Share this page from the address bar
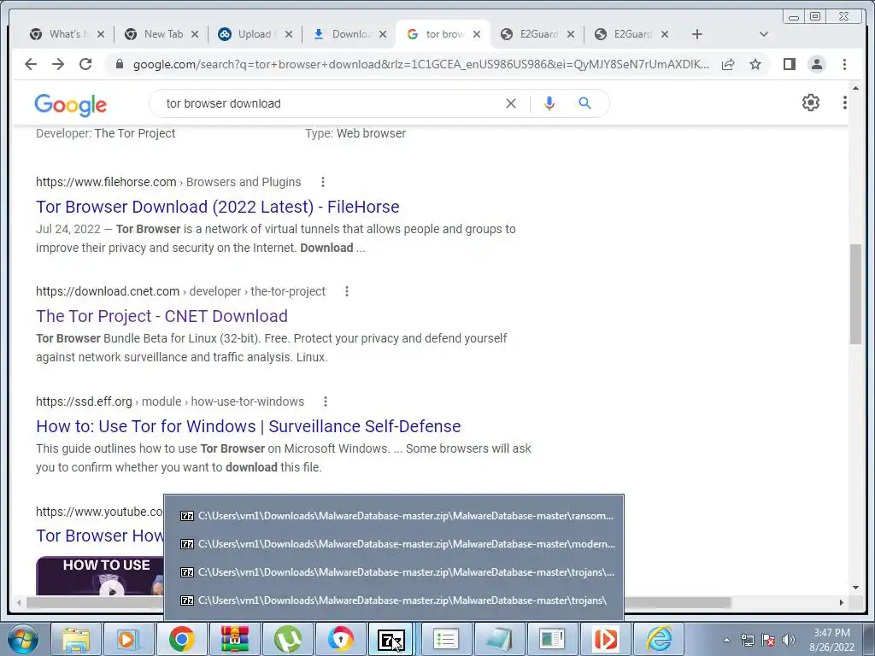The height and width of the screenshot is (656, 875). 728,64
